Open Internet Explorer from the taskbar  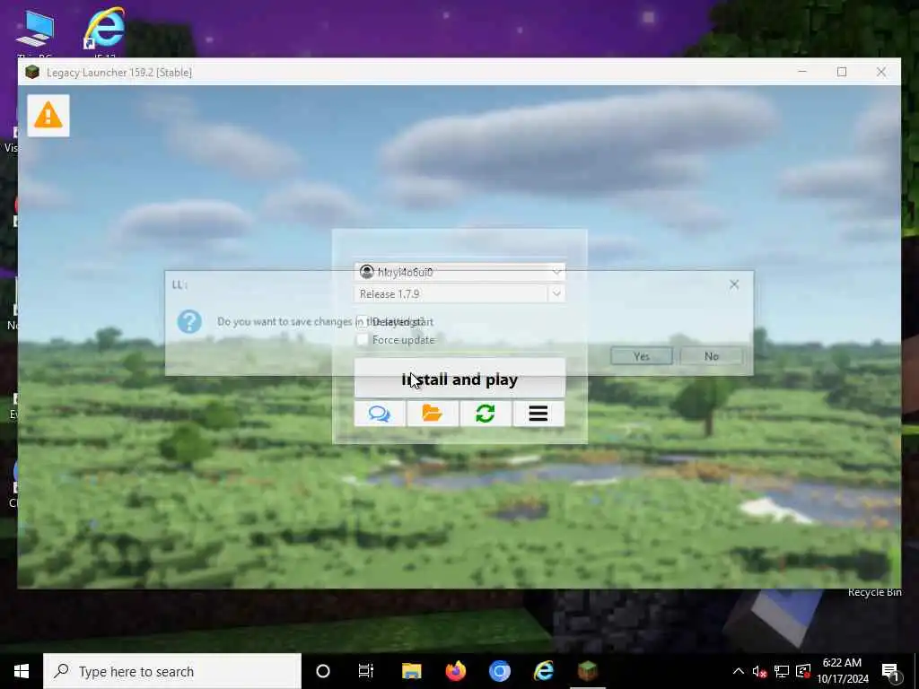(x=543, y=671)
